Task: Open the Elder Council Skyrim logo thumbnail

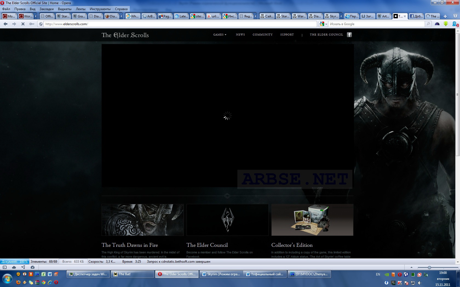Action: point(228,220)
